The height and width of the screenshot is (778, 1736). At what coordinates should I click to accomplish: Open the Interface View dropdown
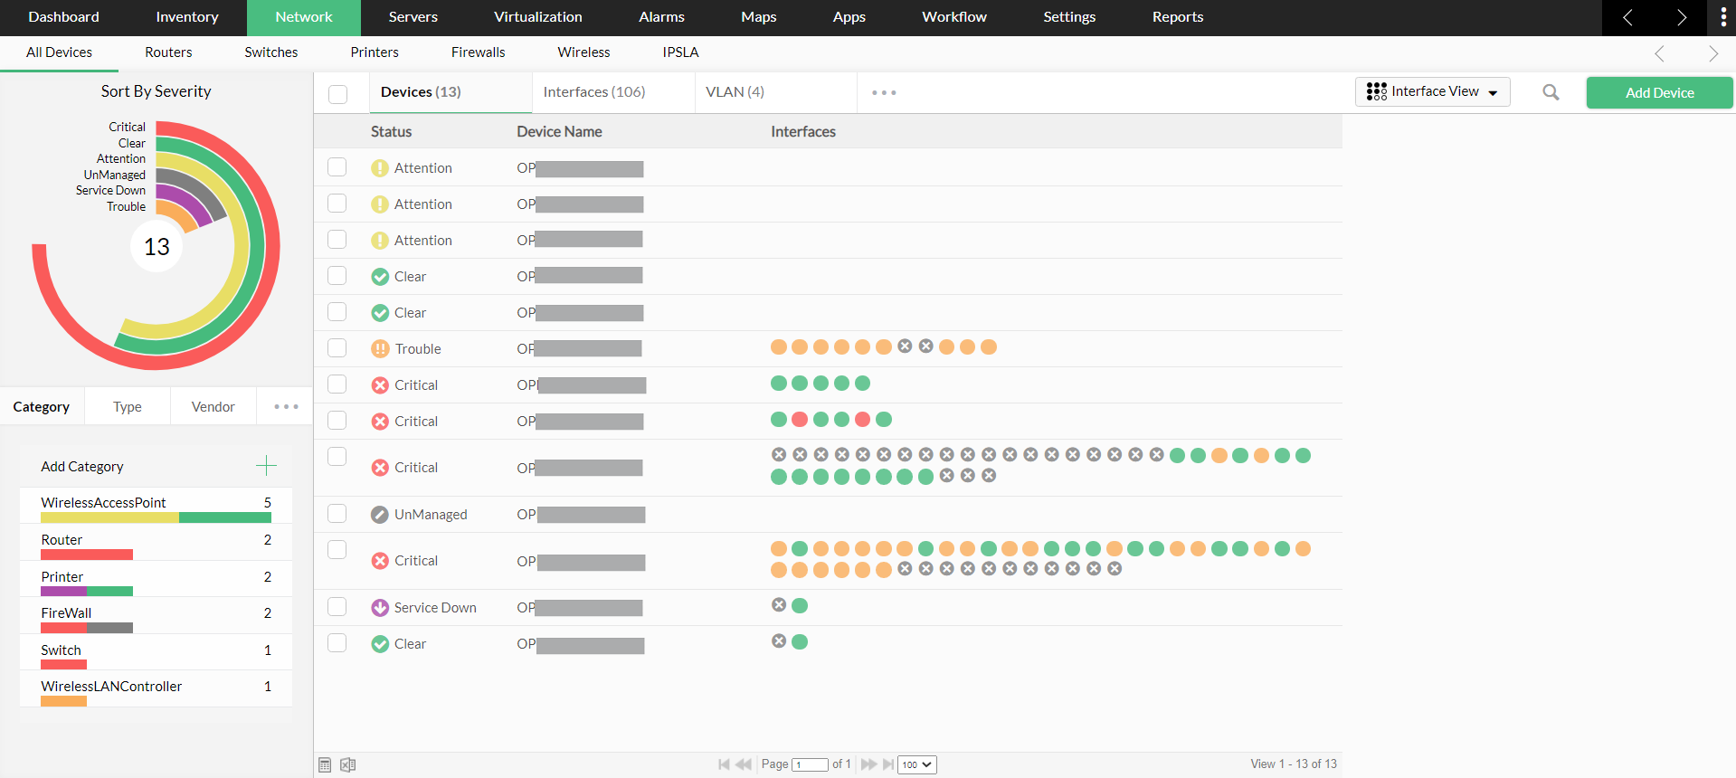(1432, 92)
